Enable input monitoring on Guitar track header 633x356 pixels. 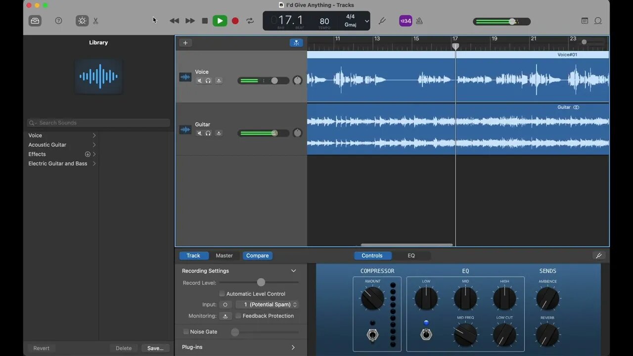219,133
